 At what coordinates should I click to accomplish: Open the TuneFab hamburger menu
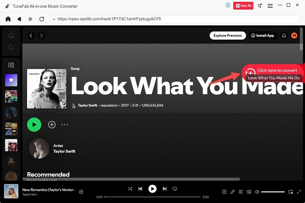(x=270, y=6)
